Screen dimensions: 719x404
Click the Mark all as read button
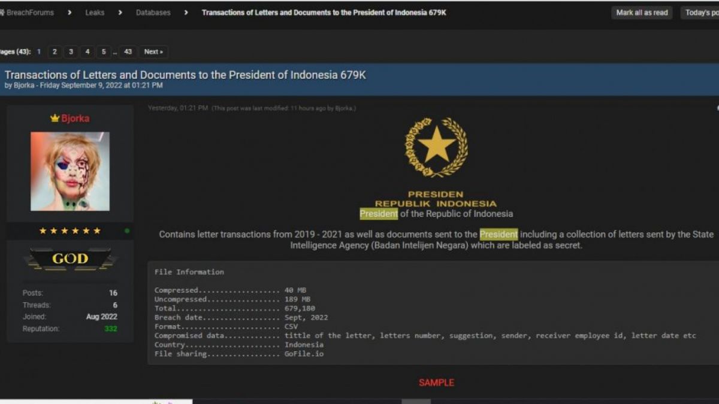641,12
